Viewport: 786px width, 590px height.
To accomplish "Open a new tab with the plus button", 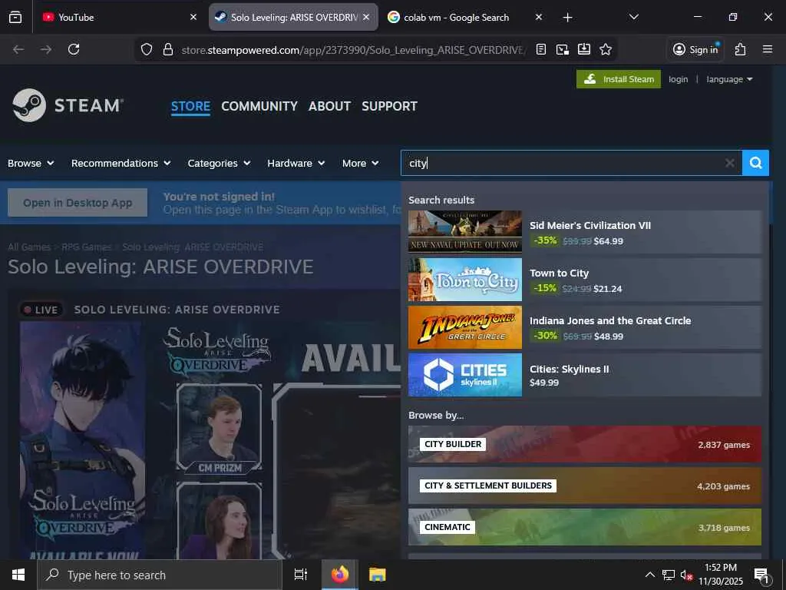I will point(567,18).
